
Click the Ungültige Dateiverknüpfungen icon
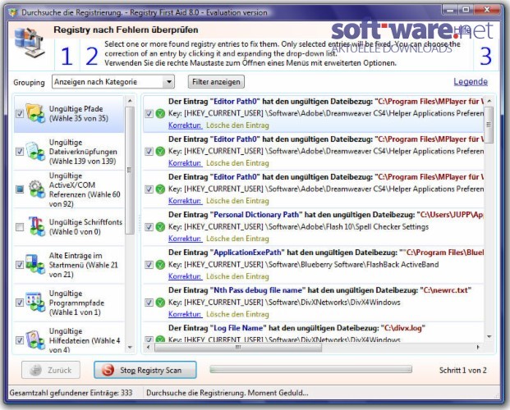point(35,152)
